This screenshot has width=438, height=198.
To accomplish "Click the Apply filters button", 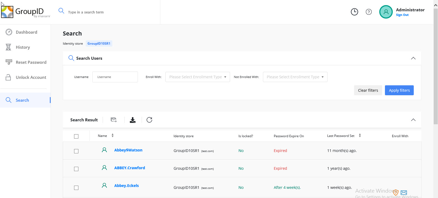I will tap(399, 90).
